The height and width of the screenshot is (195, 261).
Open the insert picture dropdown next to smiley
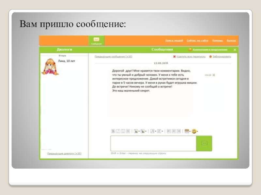(x=187, y=131)
